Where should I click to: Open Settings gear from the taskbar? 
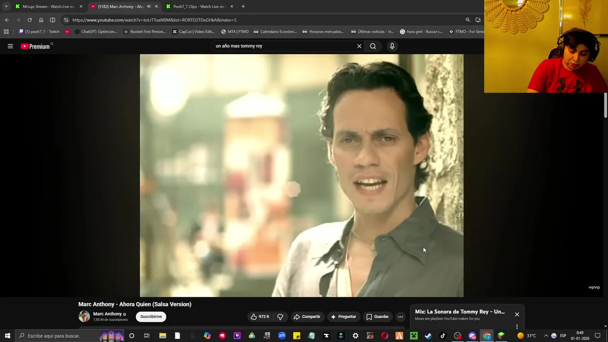click(355, 336)
